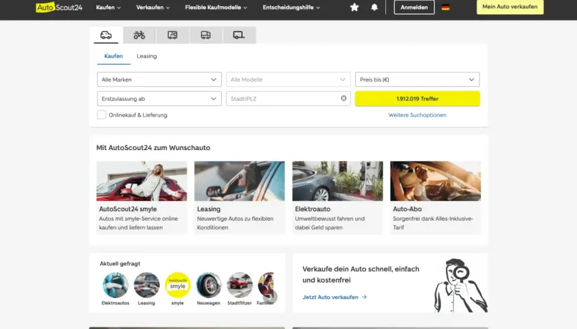Open the Preis bis (€) dropdown

click(418, 80)
